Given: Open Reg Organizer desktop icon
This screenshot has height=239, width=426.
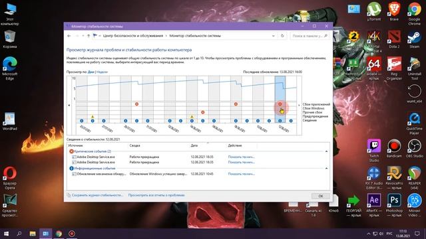Looking at the screenshot, I should (x=394, y=68).
